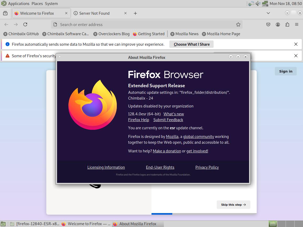Open the Mozilla Home Page bookmark
303x227 pixels.
pos(221,34)
